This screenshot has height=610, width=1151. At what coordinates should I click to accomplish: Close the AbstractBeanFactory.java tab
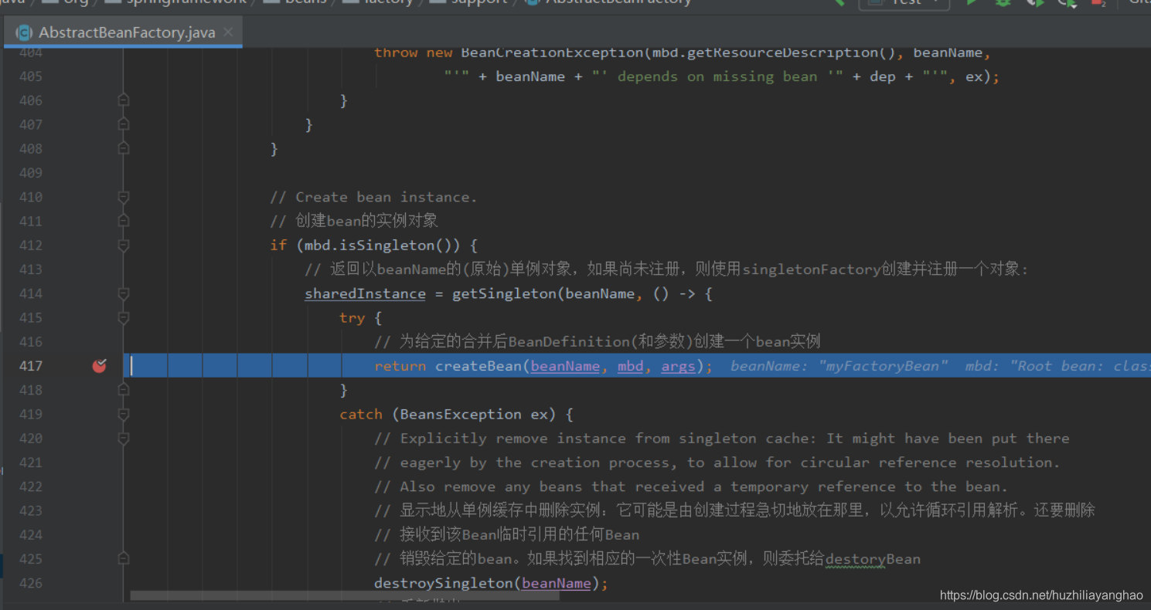[228, 32]
